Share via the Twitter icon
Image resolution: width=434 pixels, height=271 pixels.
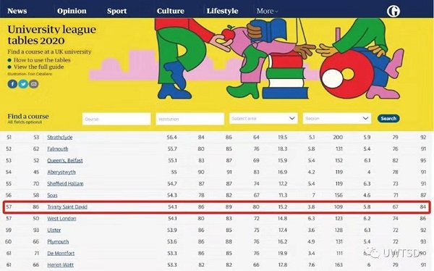(23, 84)
